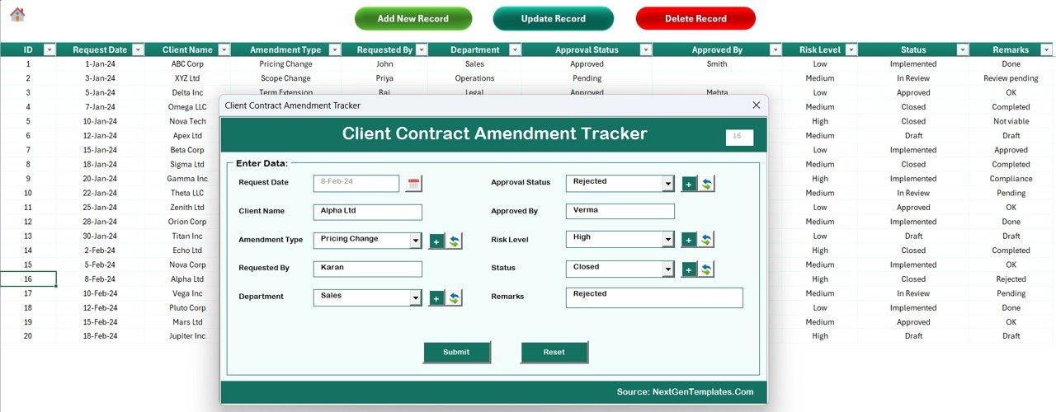The width and height of the screenshot is (1056, 412).
Task: Click the Update Record button
Action: [554, 19]
